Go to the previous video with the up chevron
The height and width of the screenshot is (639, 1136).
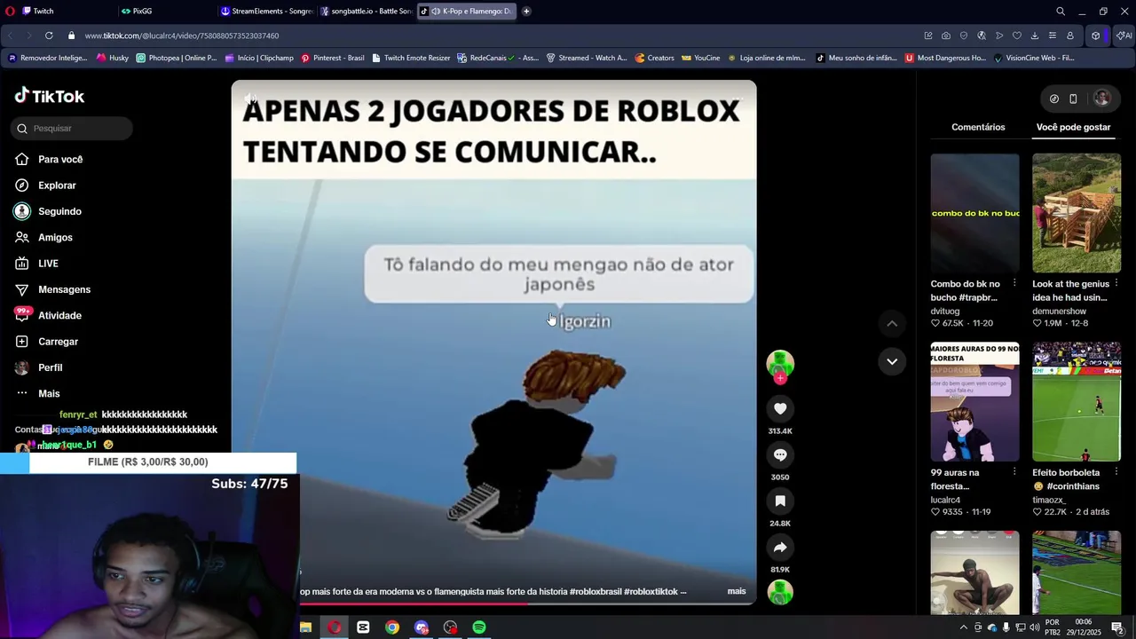coord(892,323)
